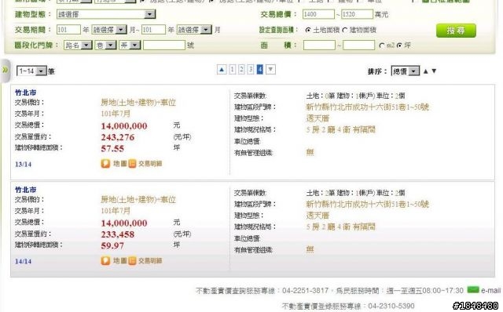503x312 pixels.
Task: Click unit price 233,458
Action: click(118, 234)
